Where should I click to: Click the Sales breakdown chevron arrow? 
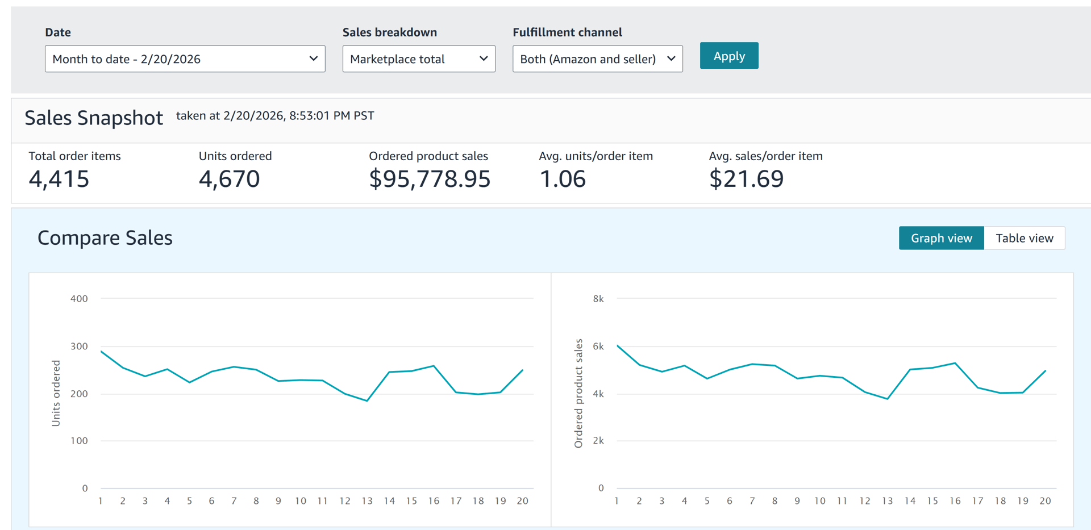coord(484,59)
